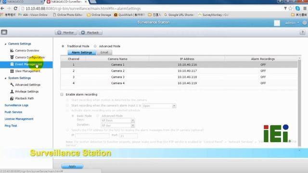
Task: Check start recording on alarm input
Action: tap(67, 106)
